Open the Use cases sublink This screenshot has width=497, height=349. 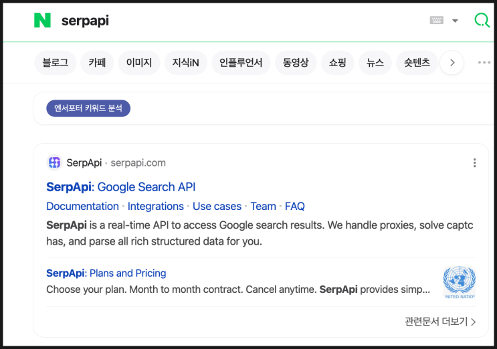pos(217,206)
